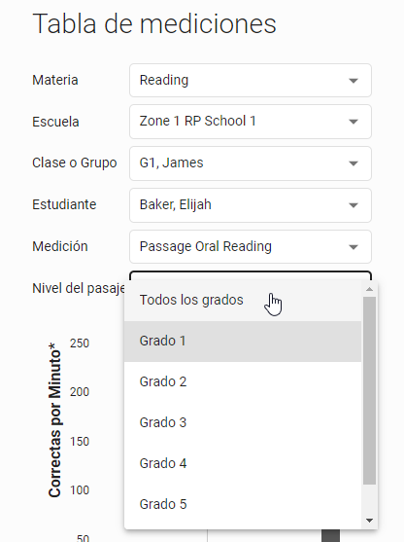Click the list scrollbar up arrow
The width and height of the screenshot is (404, 542).
[369, 289]
